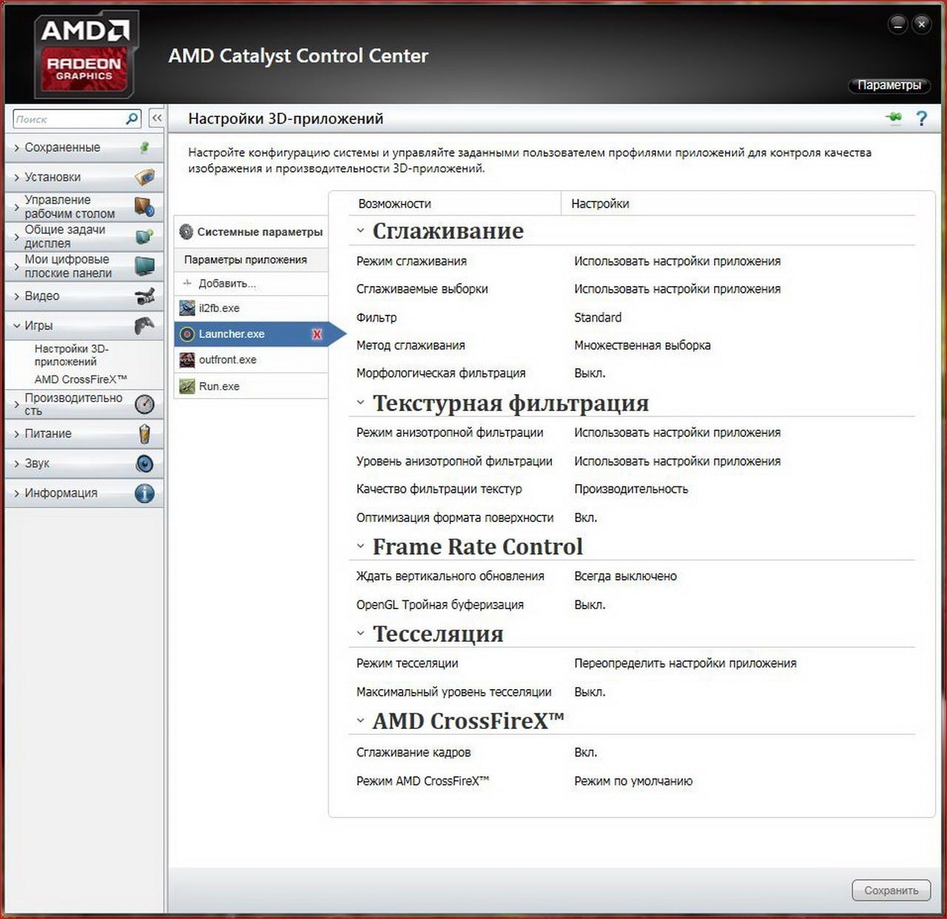This screenshot has width=947, height=919.
Task: Click the digital flat panels monitor icon
Action: (x=145, y=266)
